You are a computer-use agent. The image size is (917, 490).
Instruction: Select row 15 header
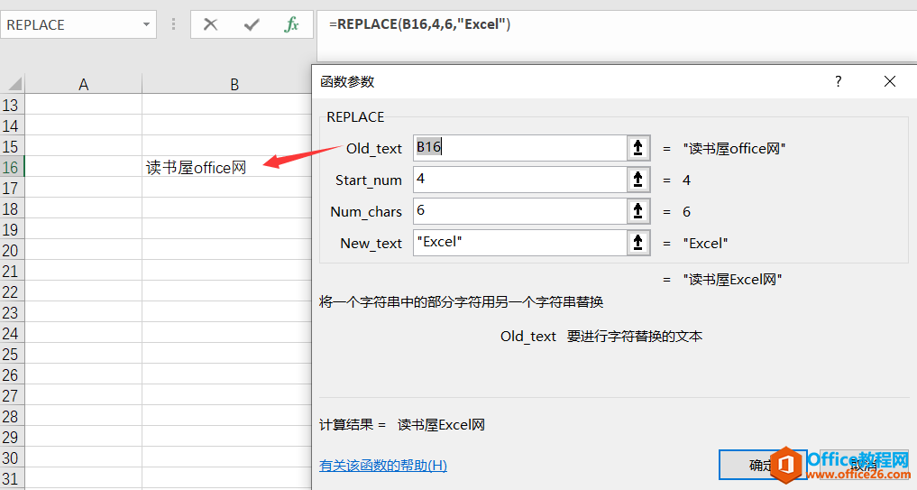[x=12, y=146]
